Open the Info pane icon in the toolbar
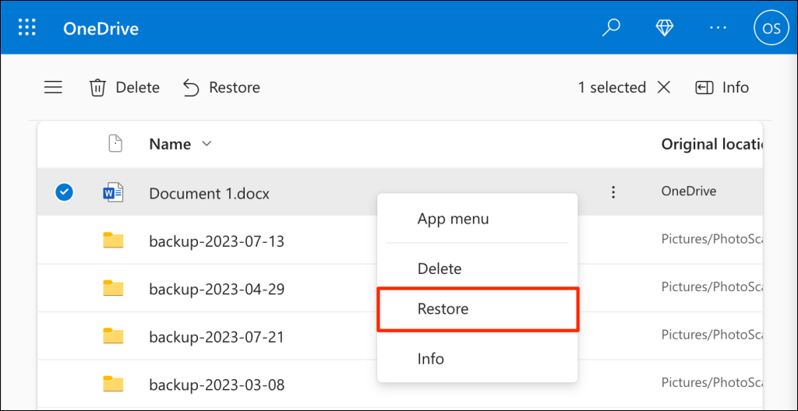 [704, 88]
